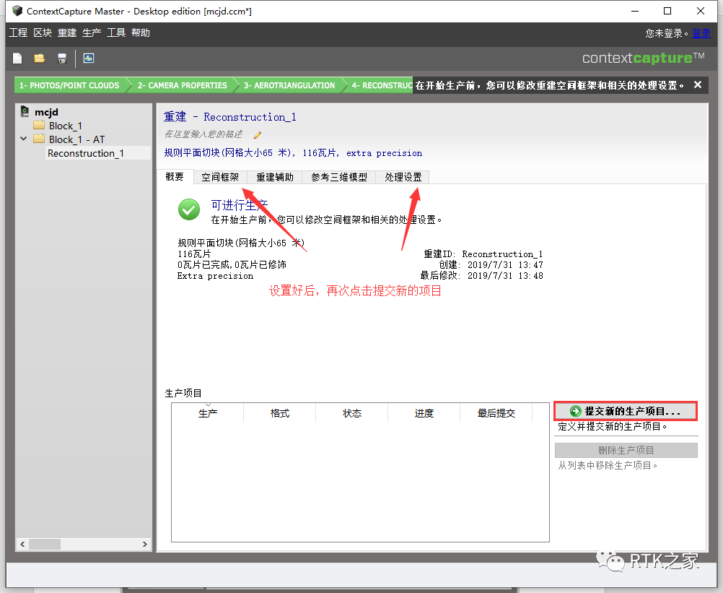Sort by the 格式 column header
Image resolution: width=723 pixels, height=593 pixels.
[279, 413]
